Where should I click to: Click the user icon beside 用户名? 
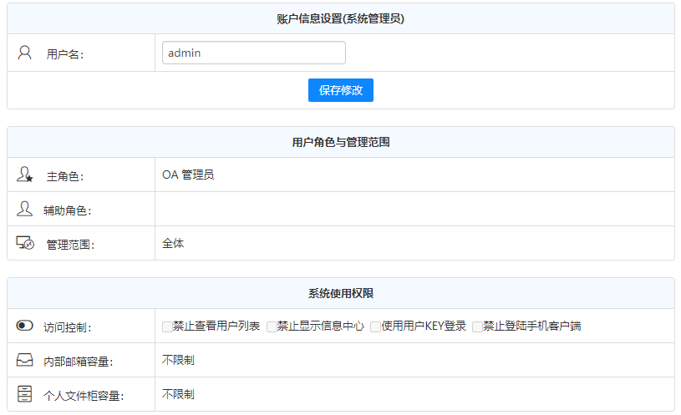(x=24, y=53)
